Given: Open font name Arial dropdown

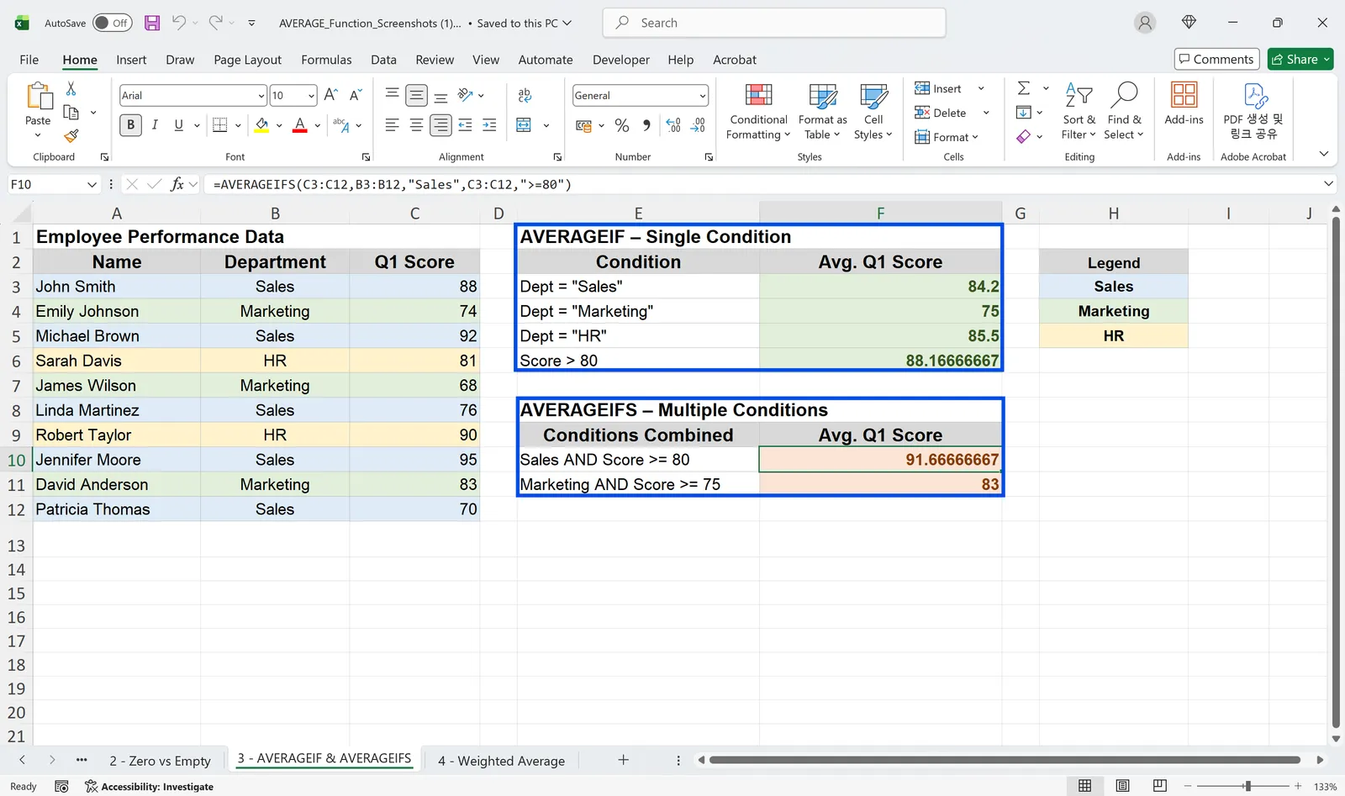Looking at the screenshot, I should click(x=261, y=96).
